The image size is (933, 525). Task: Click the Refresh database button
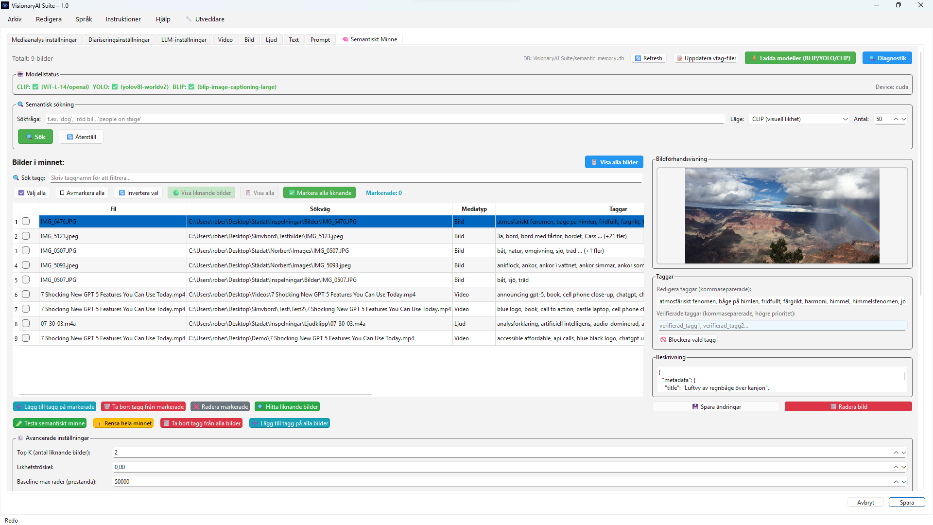click(x=649, y=58)
